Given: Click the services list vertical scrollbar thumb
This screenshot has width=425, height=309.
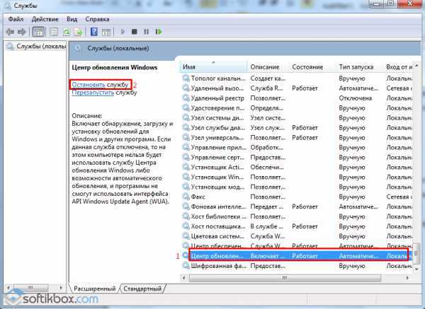Looking at the screenshot, I should pos(416,254).
